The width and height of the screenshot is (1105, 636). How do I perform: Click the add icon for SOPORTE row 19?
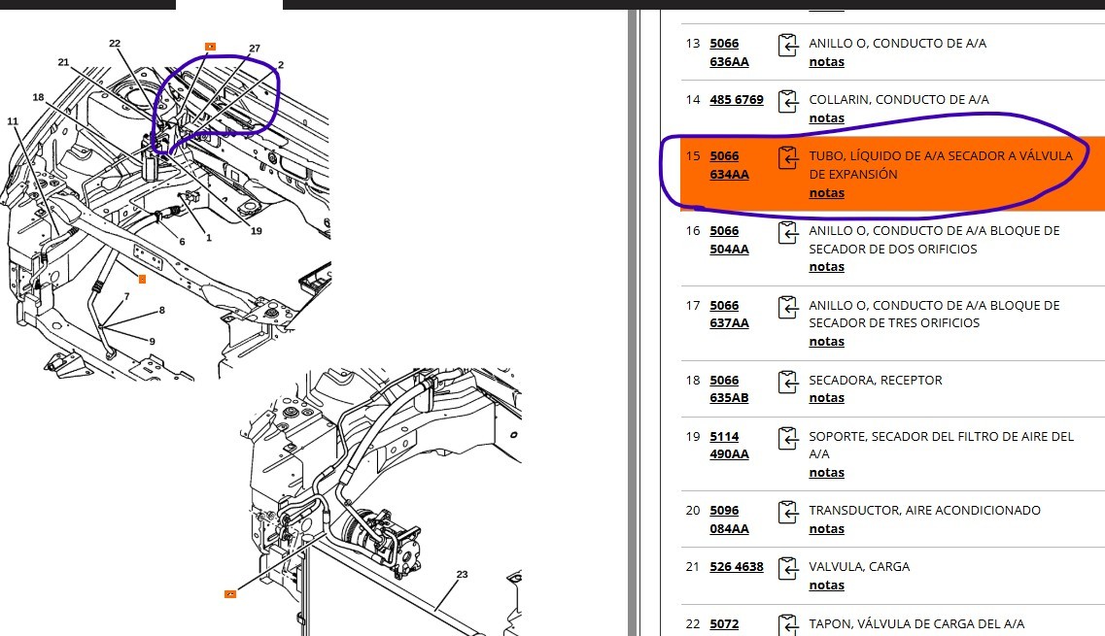click(x=788, y=437)
